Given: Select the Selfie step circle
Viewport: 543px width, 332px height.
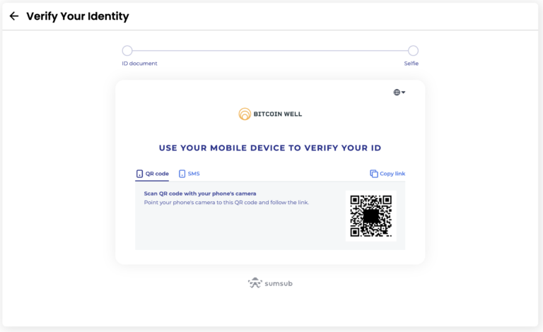Looking at the screenshot, I should (413, 50).
